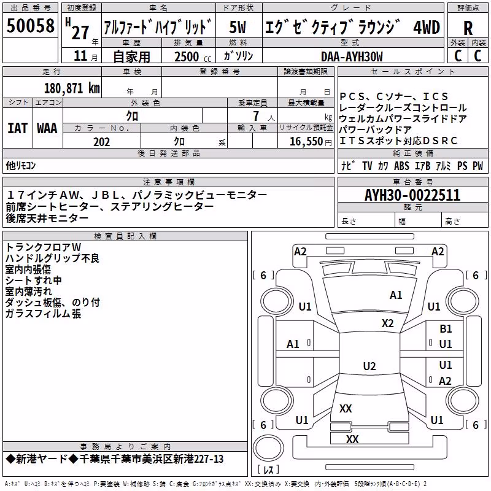The width and height of the screenshot is (491, 491).
Task: Click 他リモコン in later-shipped parts
Action: 21,165
